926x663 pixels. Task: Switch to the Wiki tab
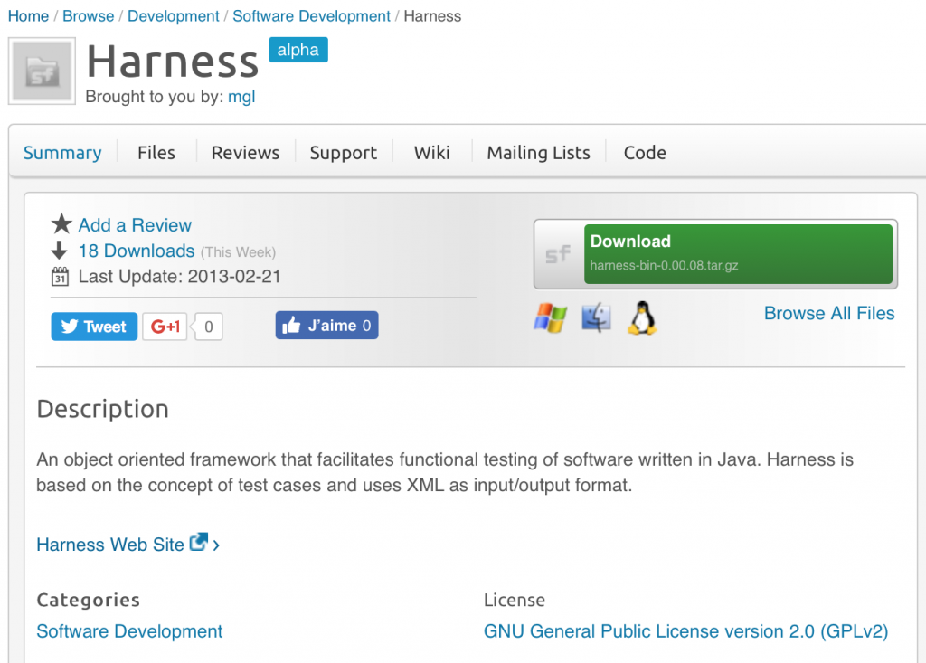(431, 152)
